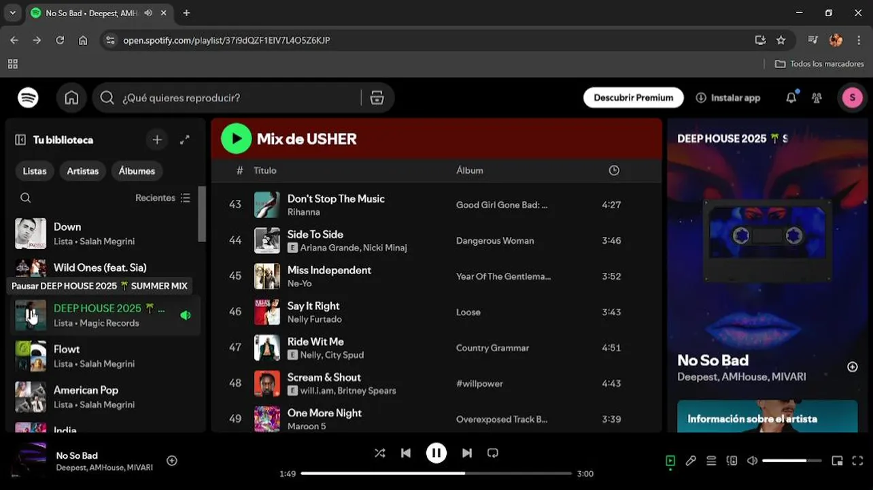Image resolution: width=873 pixels, height=490 pixels.
Task: Toggle repeat mode
Action: click(493, 453)
